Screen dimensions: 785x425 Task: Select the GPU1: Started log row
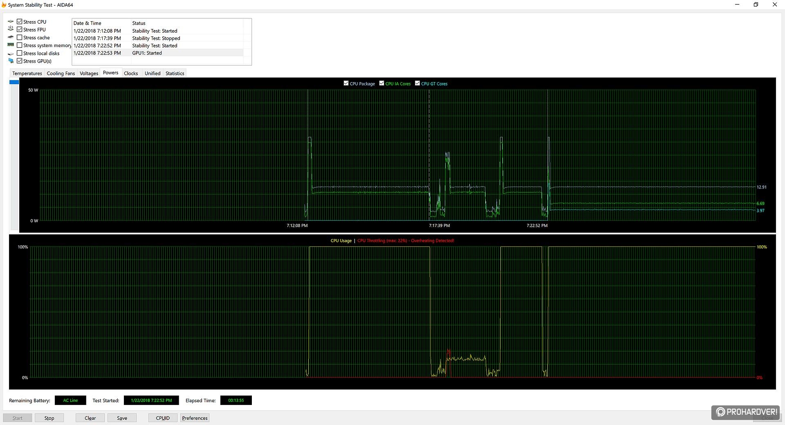click(158, 53)
